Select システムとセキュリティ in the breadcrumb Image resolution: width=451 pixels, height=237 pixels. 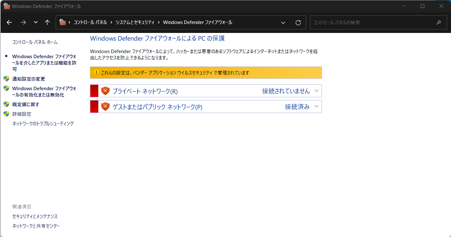click(135, 22)
